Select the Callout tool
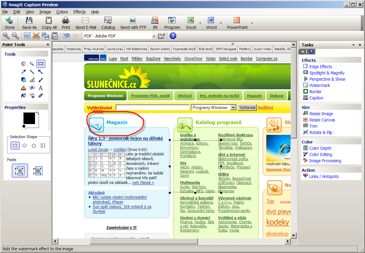The height and width of the screenshot is (253, 365). pyautogui.click(x=32, y=88)
